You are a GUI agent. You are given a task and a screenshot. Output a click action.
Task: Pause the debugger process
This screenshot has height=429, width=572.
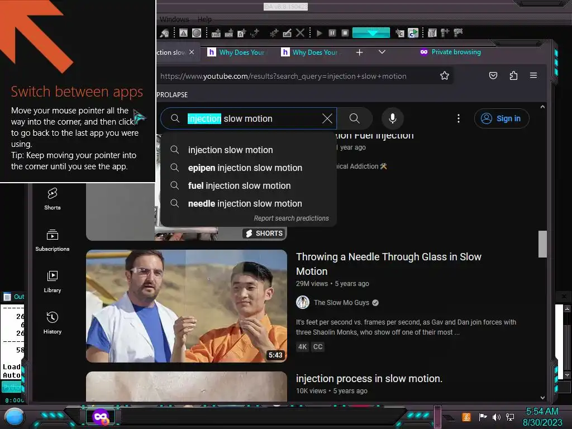click(332, 33)
